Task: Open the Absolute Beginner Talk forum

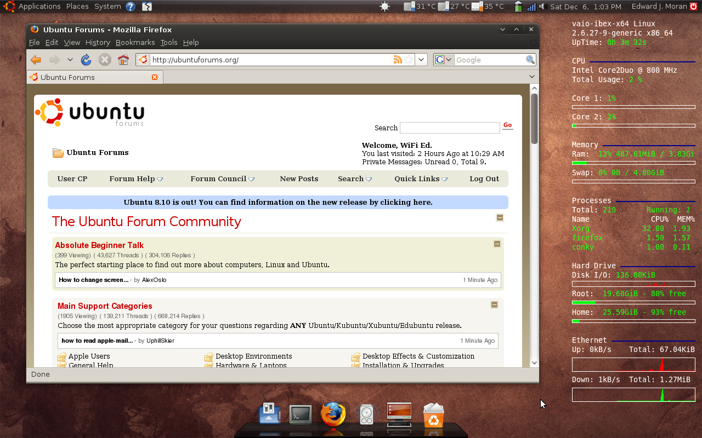Action: pyautogui.click(x=99, y=245)
